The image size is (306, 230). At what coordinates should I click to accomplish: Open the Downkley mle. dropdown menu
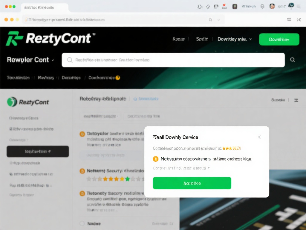235,39
